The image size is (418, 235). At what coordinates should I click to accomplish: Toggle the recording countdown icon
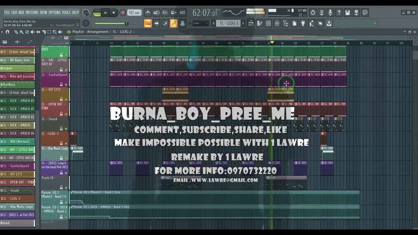(x=165, y=13)
